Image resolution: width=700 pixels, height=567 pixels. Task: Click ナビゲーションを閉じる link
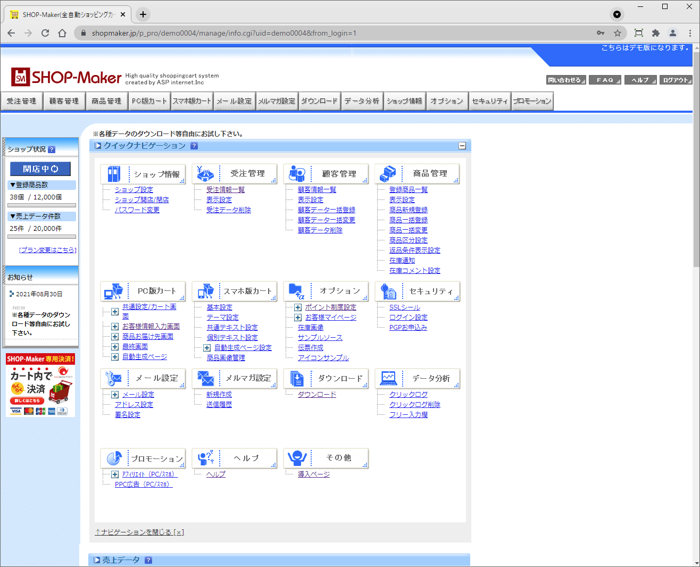(139, 532)
